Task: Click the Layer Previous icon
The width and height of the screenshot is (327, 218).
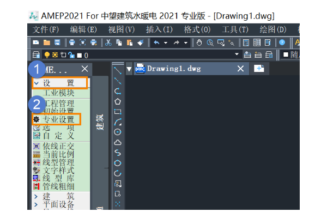Action: pos(258,55)
